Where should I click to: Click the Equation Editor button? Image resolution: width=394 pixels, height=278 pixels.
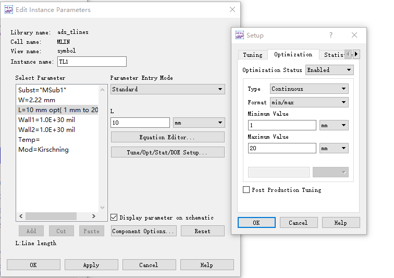[167, 137]
